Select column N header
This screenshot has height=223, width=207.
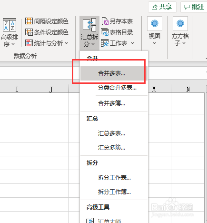click(x=188, y=89)
